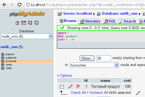Click the pencil edit icon for row 1
Screen dimensions: 145x97
click(70, 86)
